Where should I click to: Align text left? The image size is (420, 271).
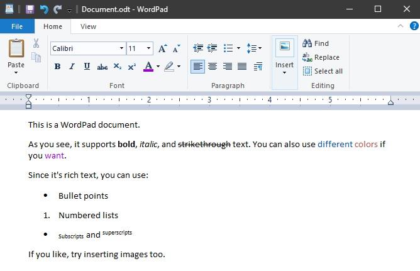click(197, 67)
